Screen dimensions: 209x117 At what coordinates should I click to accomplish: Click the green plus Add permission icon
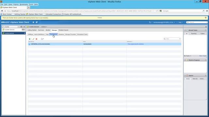click(29, 39)
